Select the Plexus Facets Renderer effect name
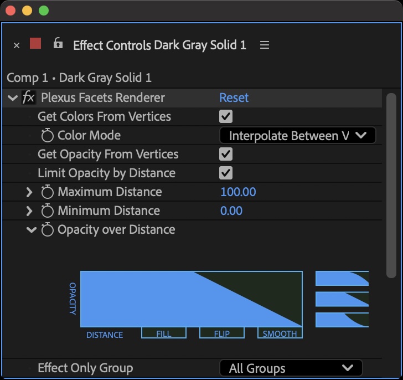This screenshot has width=403, height=380. [103, 97]
